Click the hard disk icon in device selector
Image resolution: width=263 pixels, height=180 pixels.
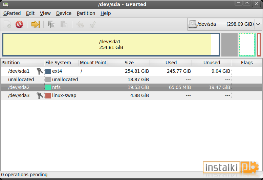click(x=192, y=24)
